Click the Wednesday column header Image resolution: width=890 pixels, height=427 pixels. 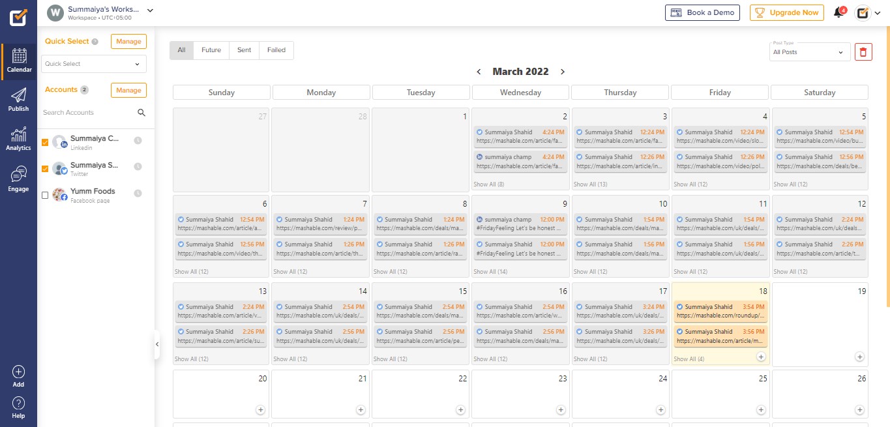coord(520,93)
